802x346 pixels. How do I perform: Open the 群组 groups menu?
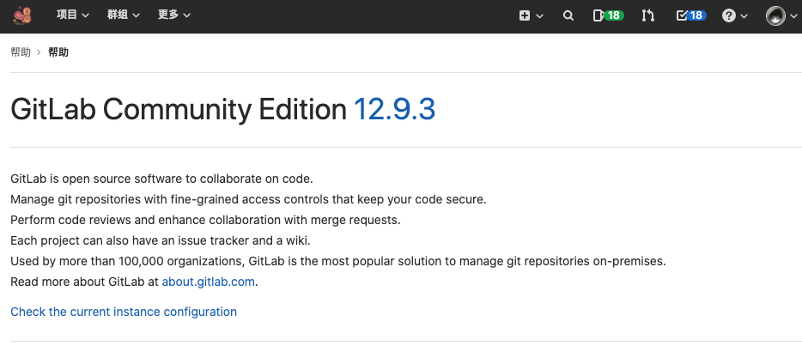click(x=124, y=15)
